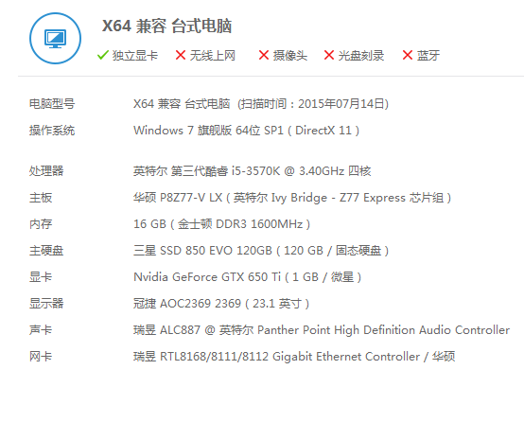The width and height of the screenshot is (524, 440).
Task: Select the 三星 SSD 850 EVO 120GB value
Action: 261,251
